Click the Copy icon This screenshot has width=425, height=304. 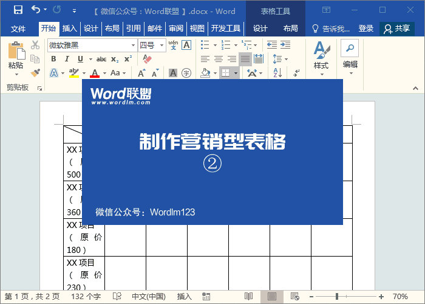coord(35,59)
